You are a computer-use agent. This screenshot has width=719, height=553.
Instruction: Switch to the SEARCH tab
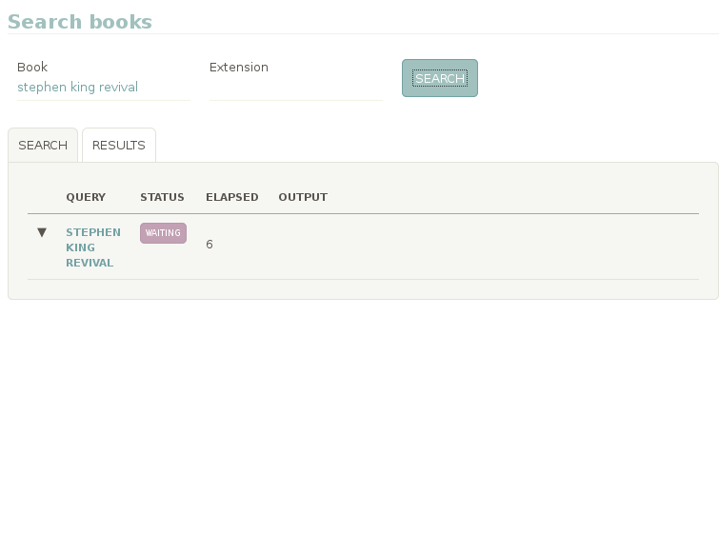pyautogui.click(x=43, y=146)
